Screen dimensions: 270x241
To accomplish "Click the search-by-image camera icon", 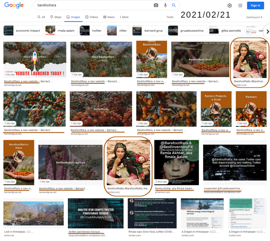I will tap(156, 5).
